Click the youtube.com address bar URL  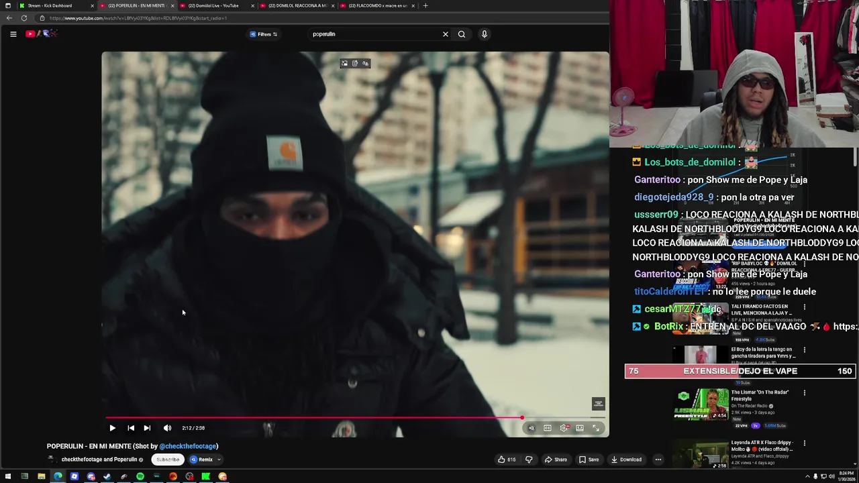(x=138, y=18)
